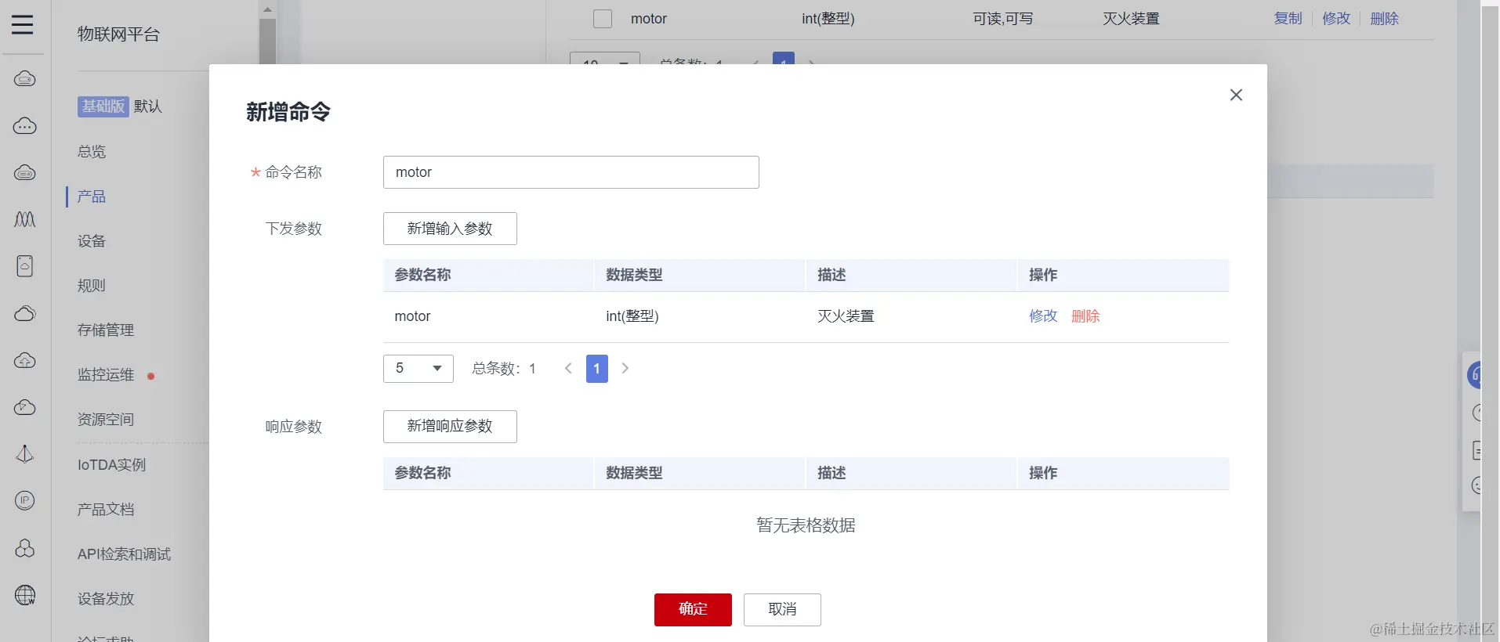
Task: Click the device with cloud icon
Action: (25, 266)
